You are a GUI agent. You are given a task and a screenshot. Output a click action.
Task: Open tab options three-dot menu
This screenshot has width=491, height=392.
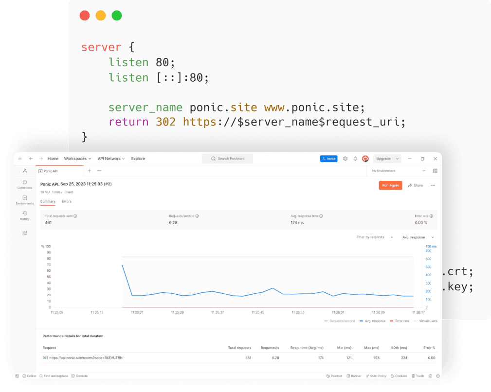pyautogui.click(x=100, y=171)
